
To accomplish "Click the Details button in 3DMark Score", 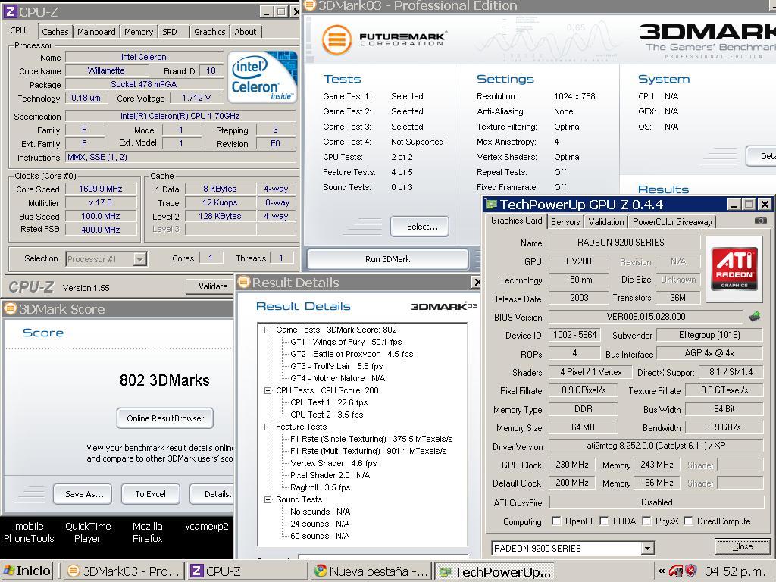I will tap(212, 494).
